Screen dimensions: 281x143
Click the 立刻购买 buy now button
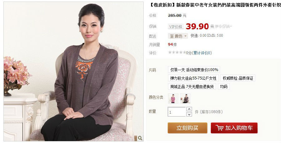click(187, 128)
